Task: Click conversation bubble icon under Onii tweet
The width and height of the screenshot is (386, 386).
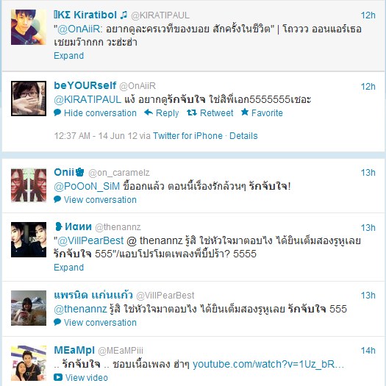Action: (57, 199)
